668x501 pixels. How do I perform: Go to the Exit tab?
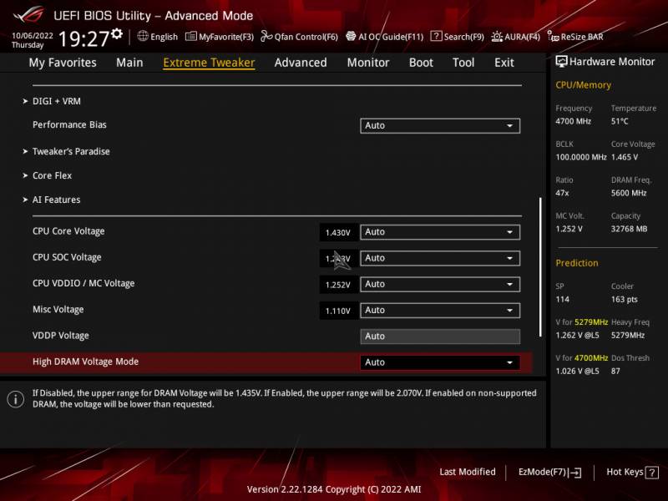tap(504, 63)
